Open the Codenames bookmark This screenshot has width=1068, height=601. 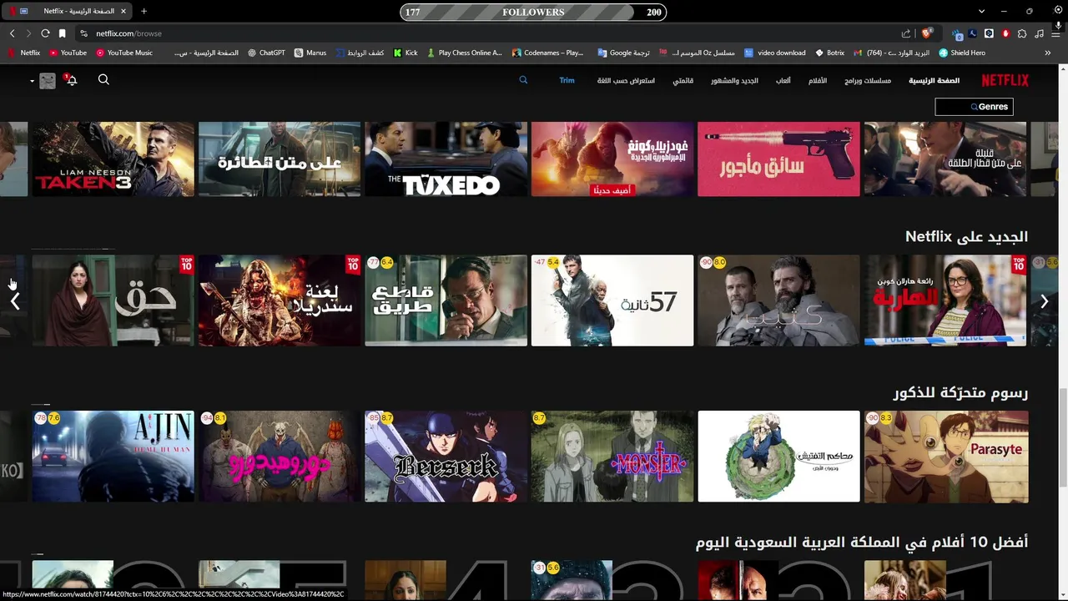(x=548, y=53)
